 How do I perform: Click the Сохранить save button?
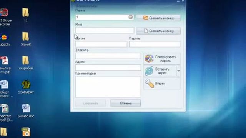click(91, 103)
